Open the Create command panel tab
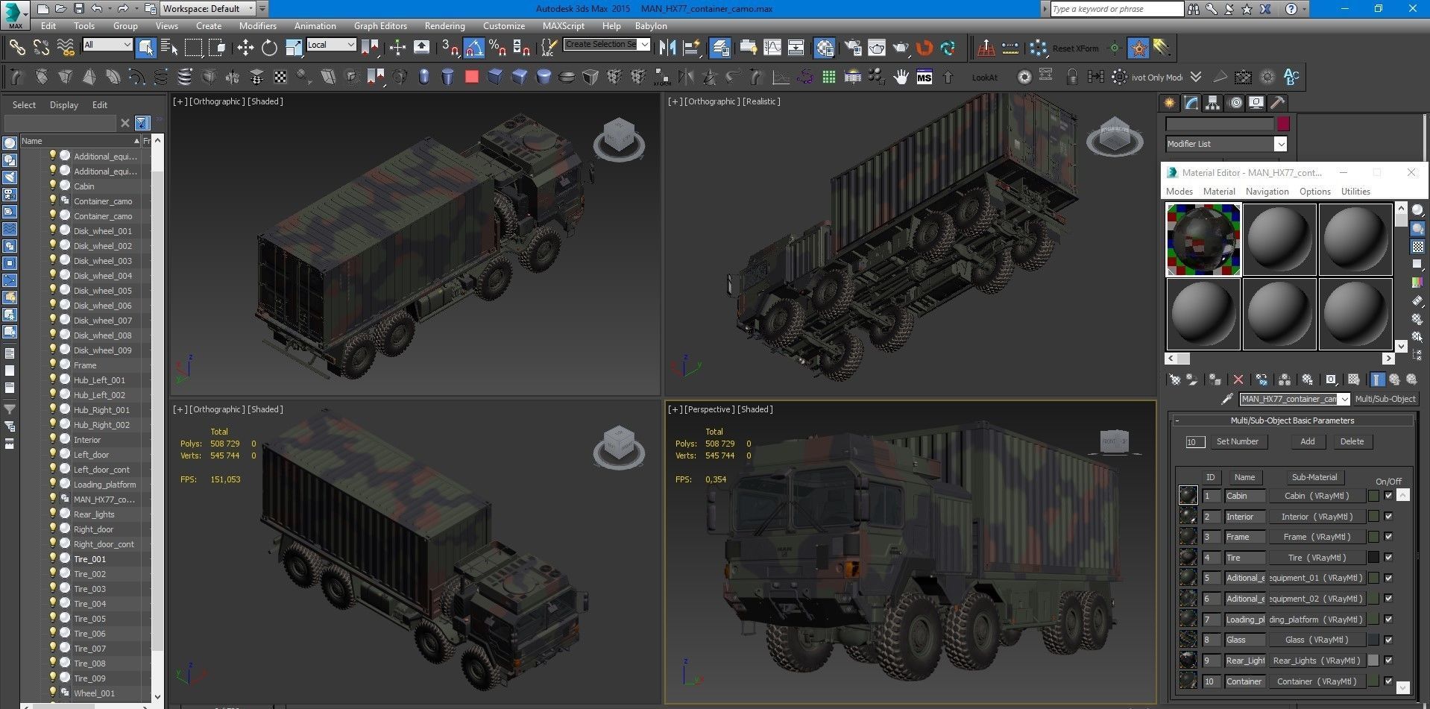The image size is (1430, 709). (1170, 103)
